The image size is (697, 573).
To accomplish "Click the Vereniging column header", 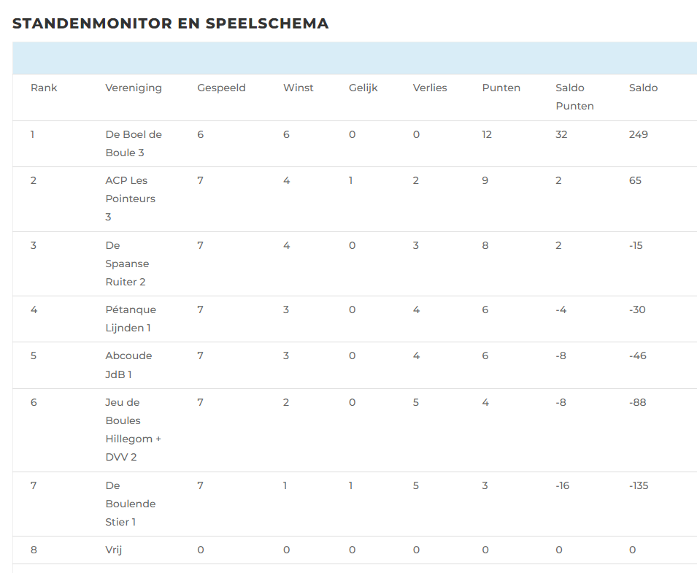I will point(134,88).
